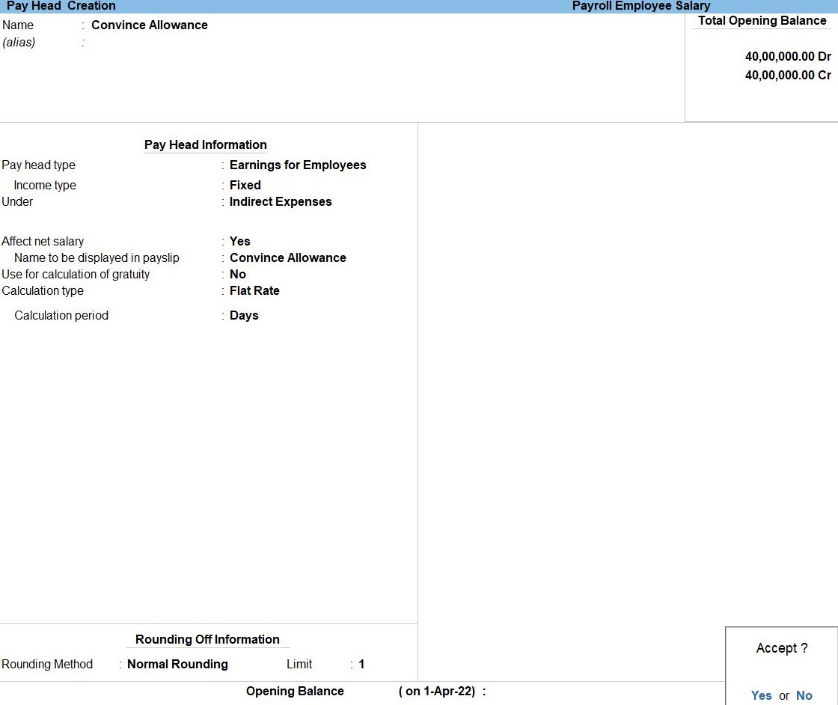The image size is (838, 705).
Task: Change Calculation type 'Flat Rate'
Action: [254, 290]
